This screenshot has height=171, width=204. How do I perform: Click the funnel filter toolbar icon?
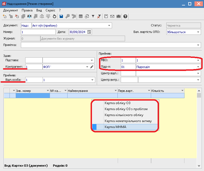(93, 16)
